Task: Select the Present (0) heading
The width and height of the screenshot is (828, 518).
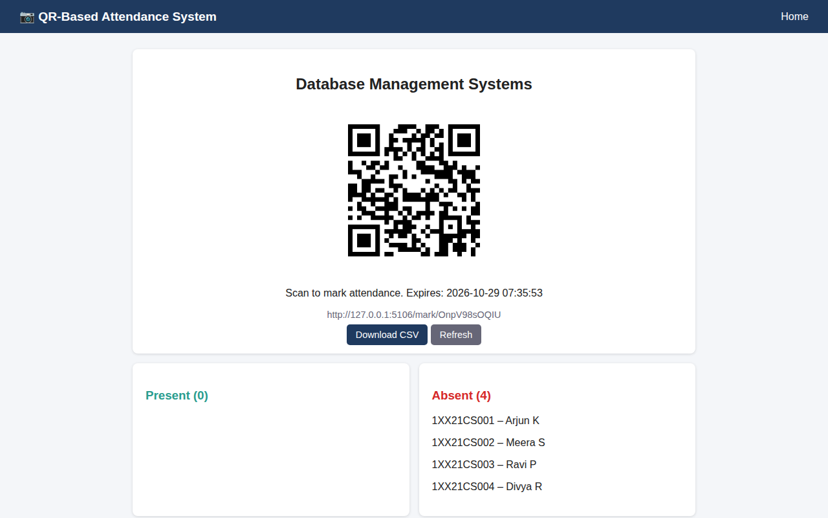Action: [177, 396]
